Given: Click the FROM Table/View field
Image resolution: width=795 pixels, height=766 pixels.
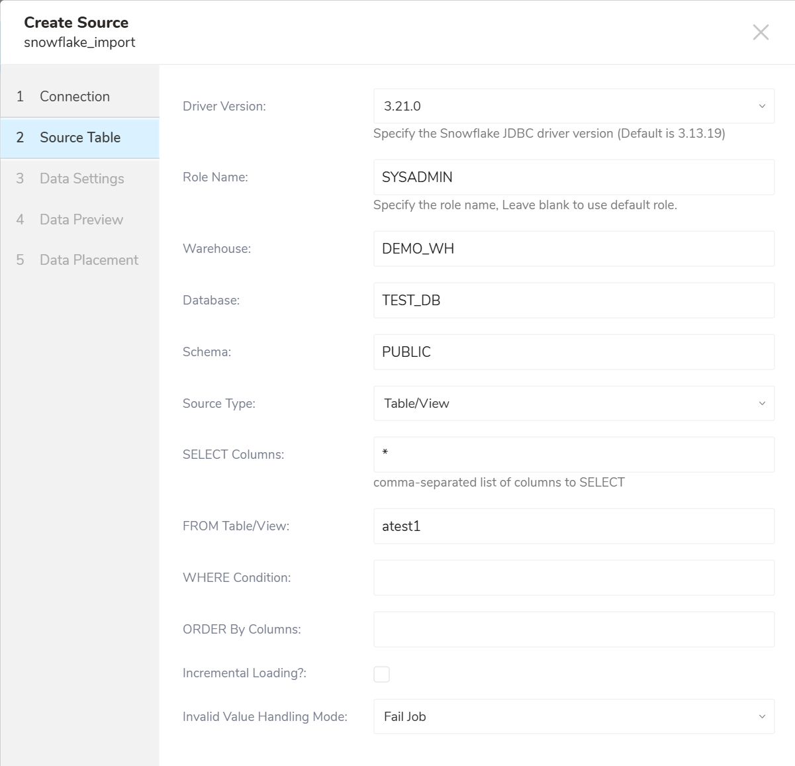Looking at the screenshot, I should (x=573, y=526).
